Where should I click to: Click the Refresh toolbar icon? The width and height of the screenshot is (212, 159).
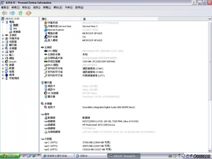(28, 13)
